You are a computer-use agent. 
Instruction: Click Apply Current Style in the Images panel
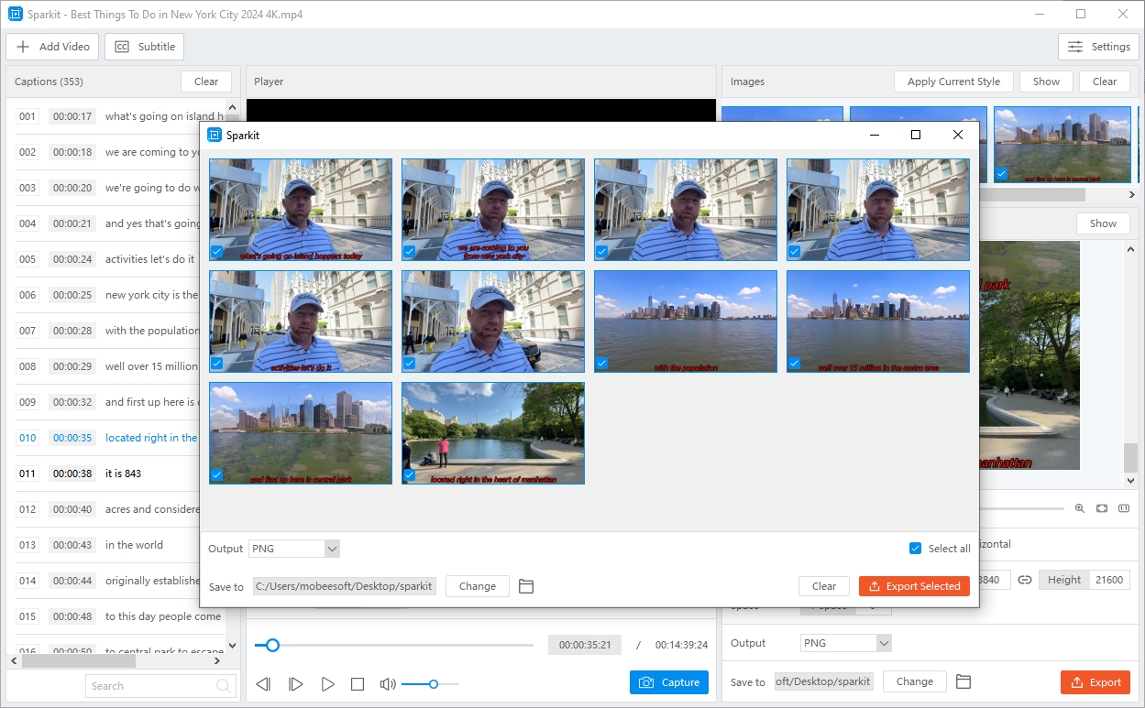coord(953,81)
